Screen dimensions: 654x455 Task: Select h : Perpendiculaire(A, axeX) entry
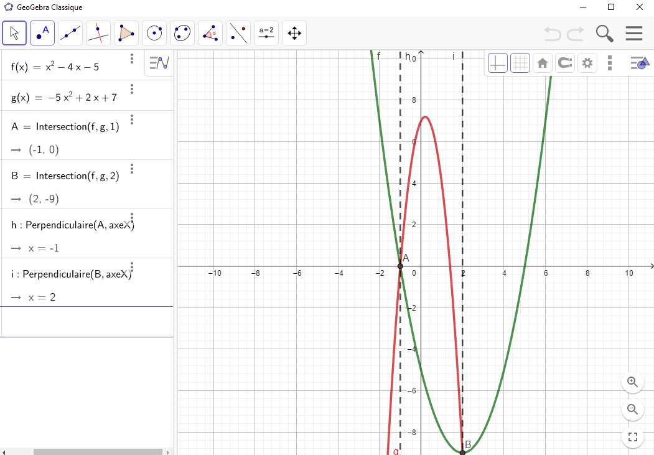point(73,225)
